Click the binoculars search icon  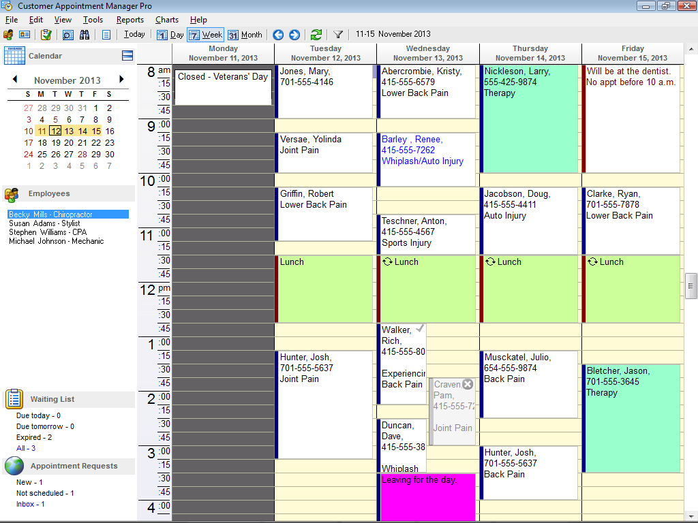pos(85,34)
